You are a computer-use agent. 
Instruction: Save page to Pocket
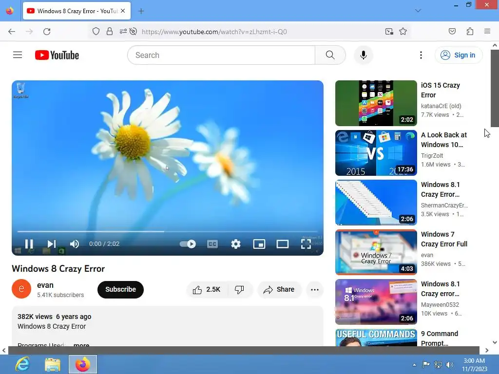click(x=452, y=31)
